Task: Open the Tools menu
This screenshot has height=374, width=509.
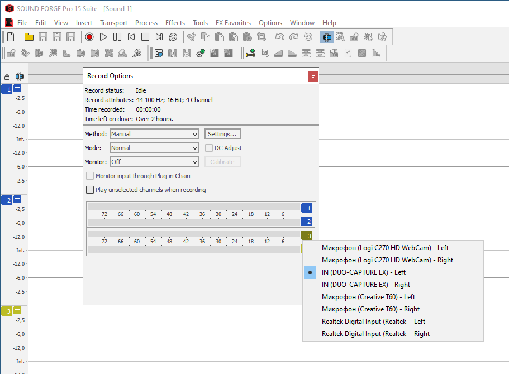Action: click(x=200, y=23)
